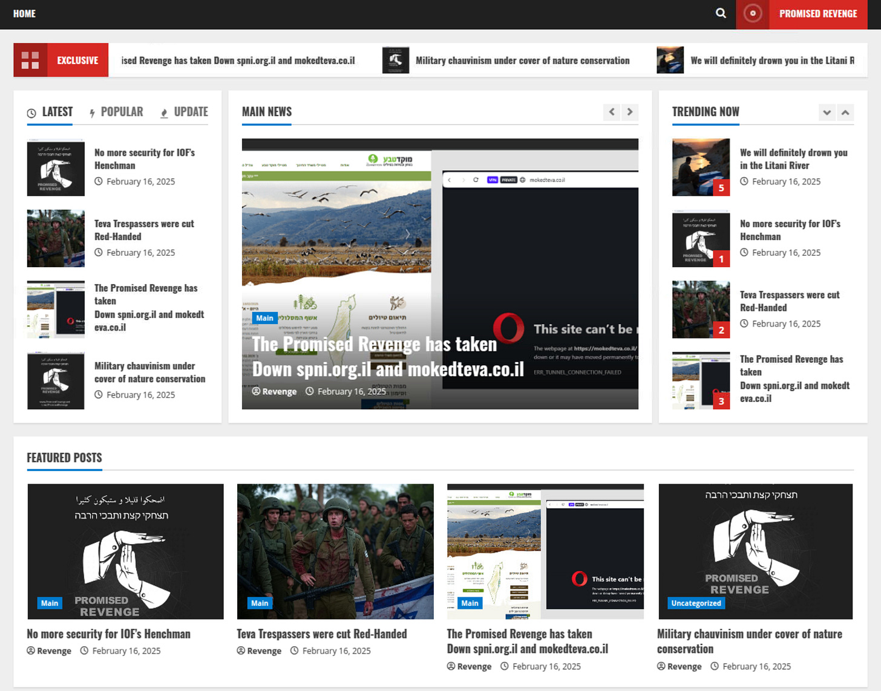
Task: Open ticker item We will definitely drown you
Action: (x=773, y=60)
